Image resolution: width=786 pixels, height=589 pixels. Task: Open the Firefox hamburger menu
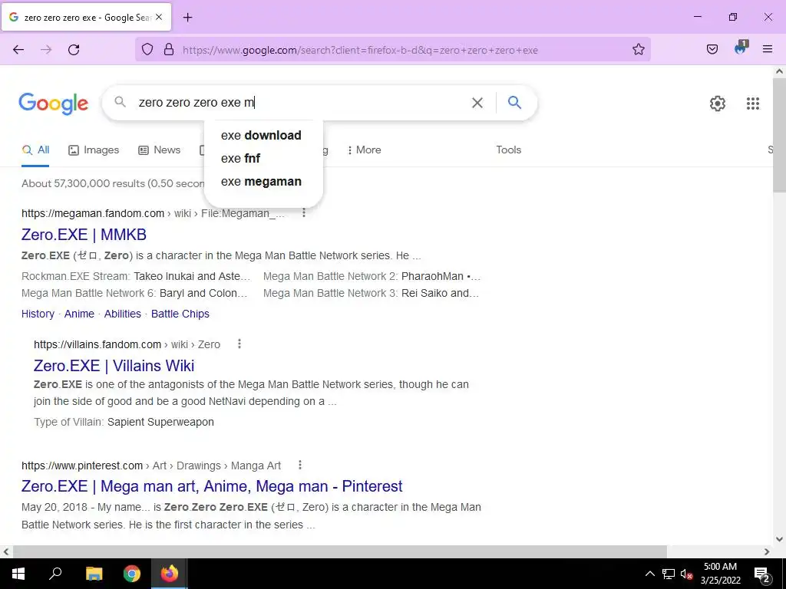768,49
